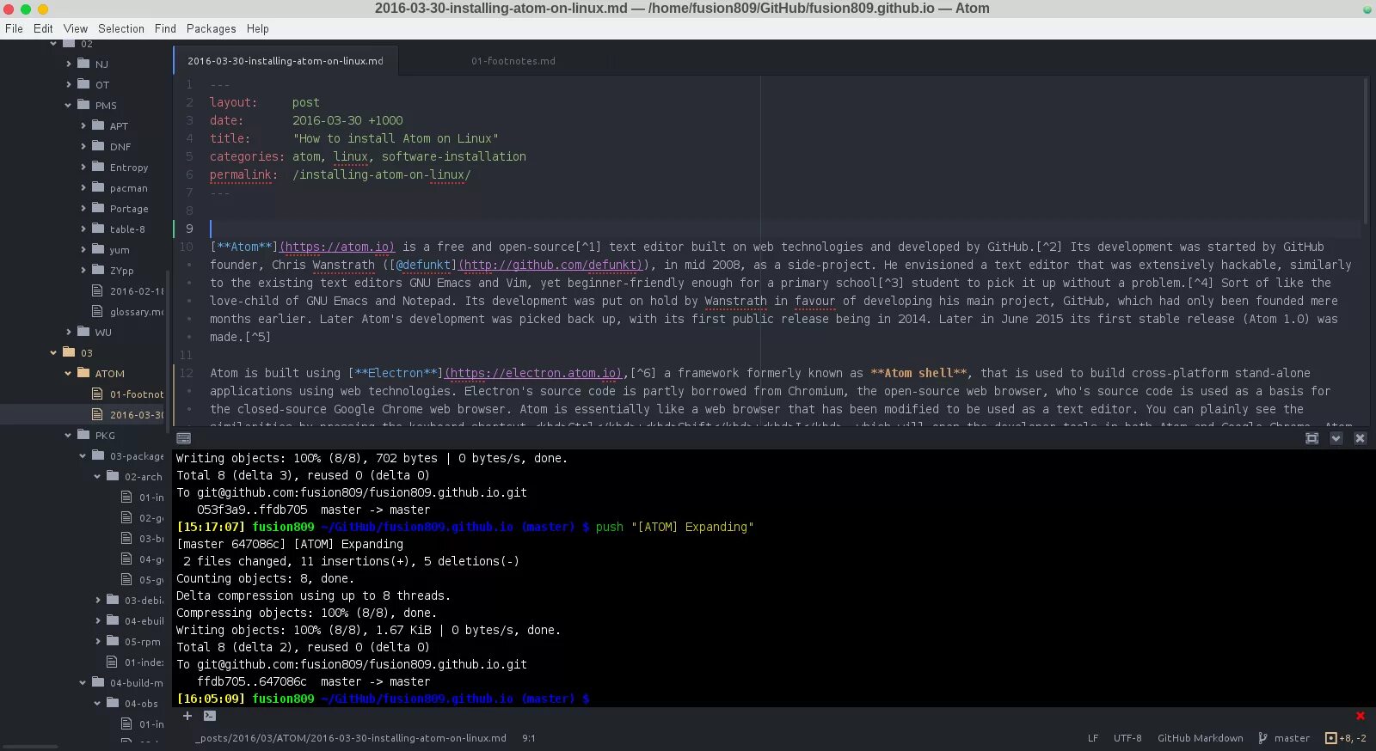Expand the 03-debi folder chevron
1376x751 pixels.
(98, 600)
